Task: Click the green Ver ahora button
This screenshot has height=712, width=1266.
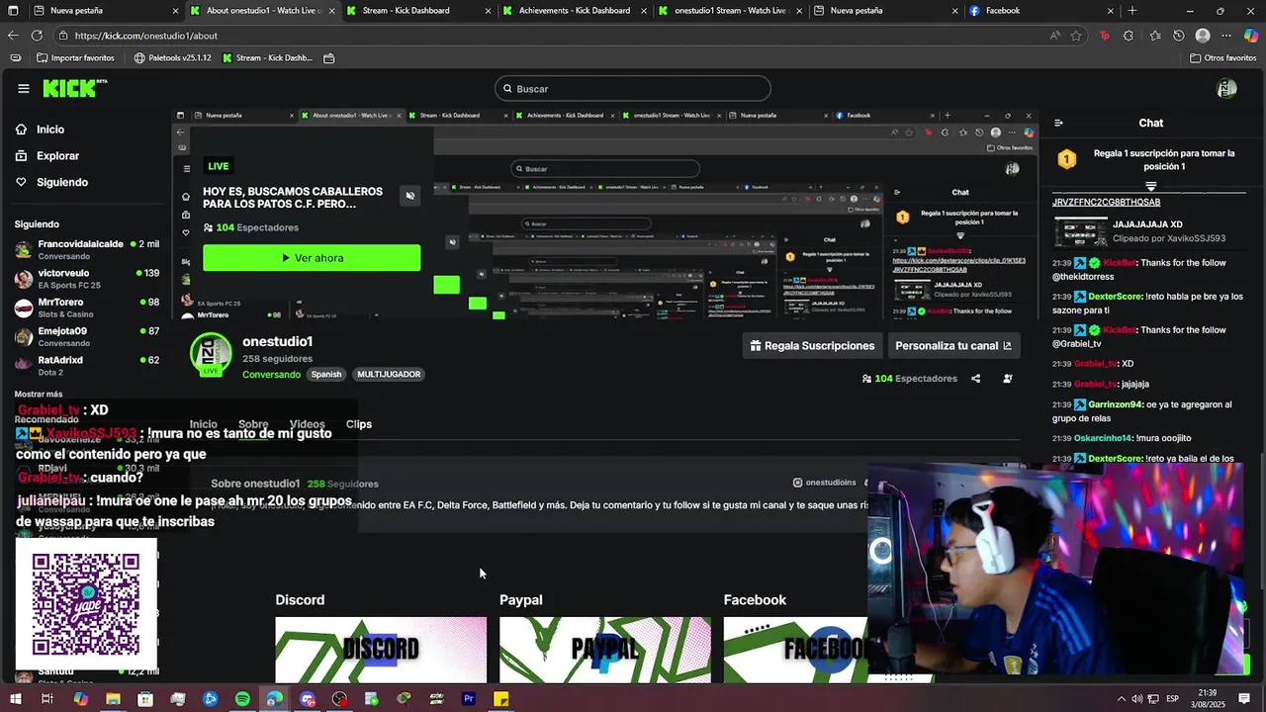Action: point(312,258)
